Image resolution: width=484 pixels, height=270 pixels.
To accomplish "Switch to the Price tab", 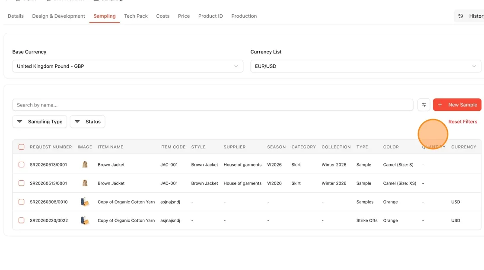I will tap(184, 16).
